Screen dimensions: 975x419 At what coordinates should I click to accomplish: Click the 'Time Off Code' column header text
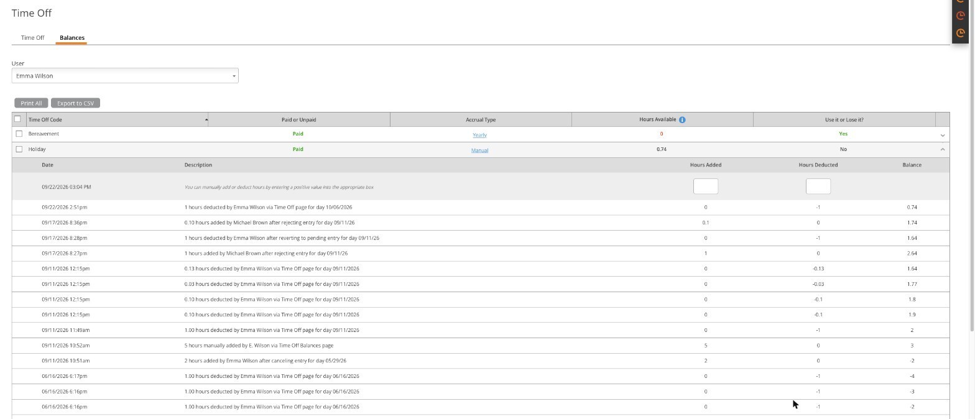pyautogui.click(x=45, y=120)
